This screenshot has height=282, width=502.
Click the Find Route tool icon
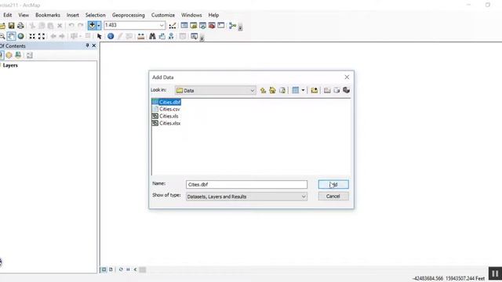coord(162,36)
